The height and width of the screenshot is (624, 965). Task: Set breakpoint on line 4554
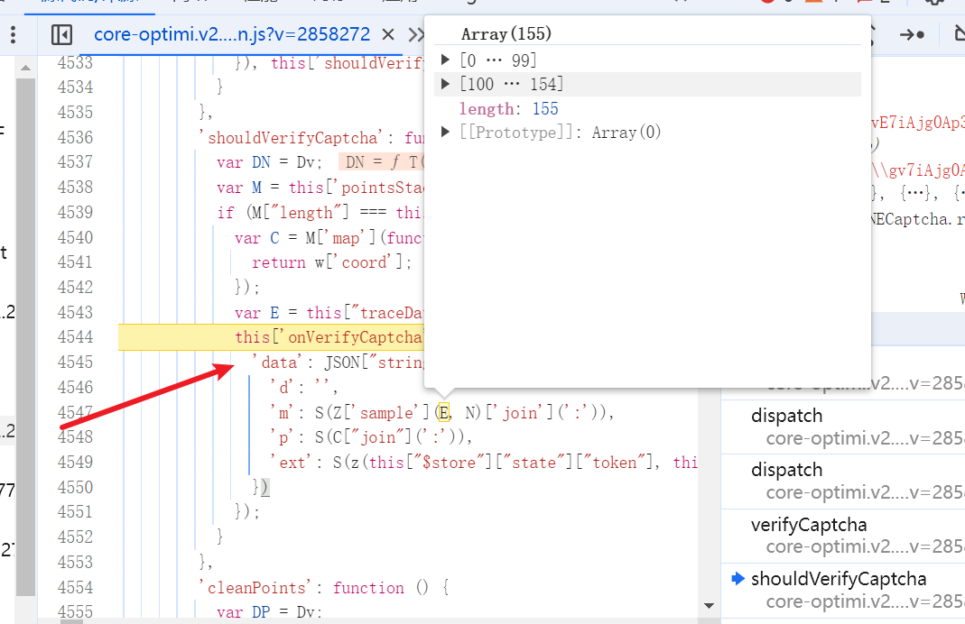75,588
